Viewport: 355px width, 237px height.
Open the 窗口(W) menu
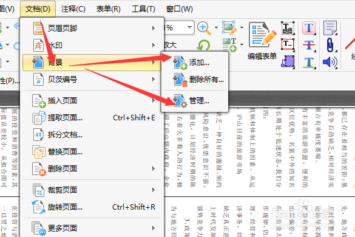tap(179, 9)
